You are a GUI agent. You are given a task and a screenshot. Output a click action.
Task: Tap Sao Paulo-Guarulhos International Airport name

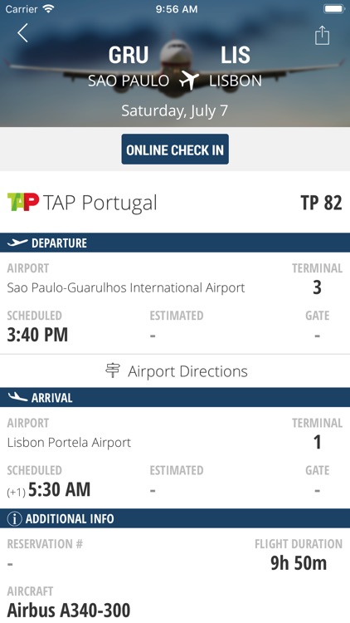[x=126, y=288]
